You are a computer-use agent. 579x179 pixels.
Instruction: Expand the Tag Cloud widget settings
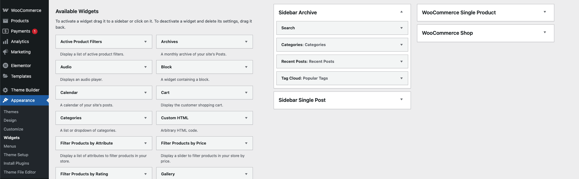pyautogui.click(x=401, y=78)
